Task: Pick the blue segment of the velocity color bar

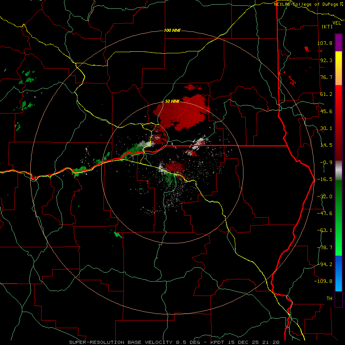Action: [338, 273]
